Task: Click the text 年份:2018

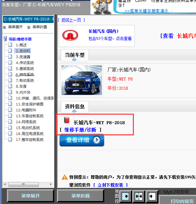Action: click(x=118, y=88)
